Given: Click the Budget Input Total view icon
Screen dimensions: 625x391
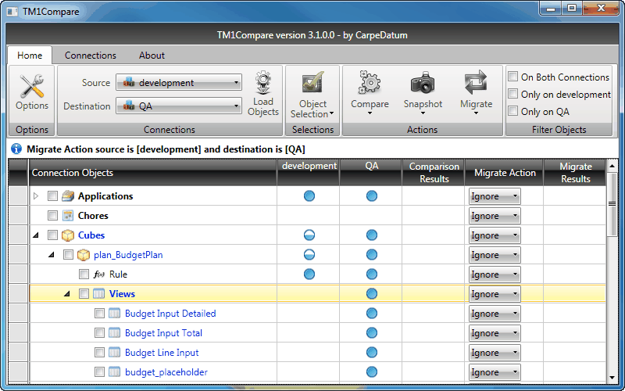Looking at the screenshot, I should coord(114,333).
